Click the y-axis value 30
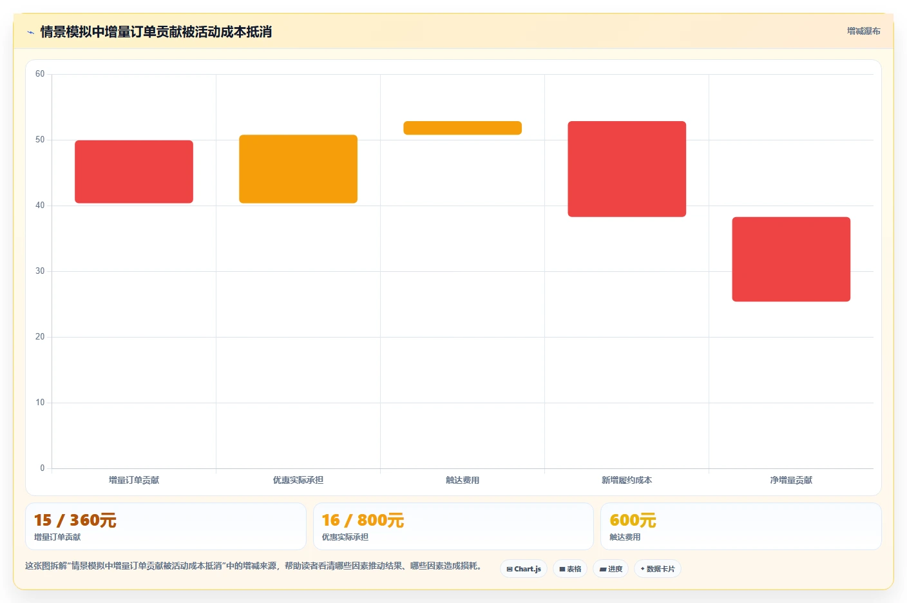The image size is (907, 603). [x=40, y=271]
